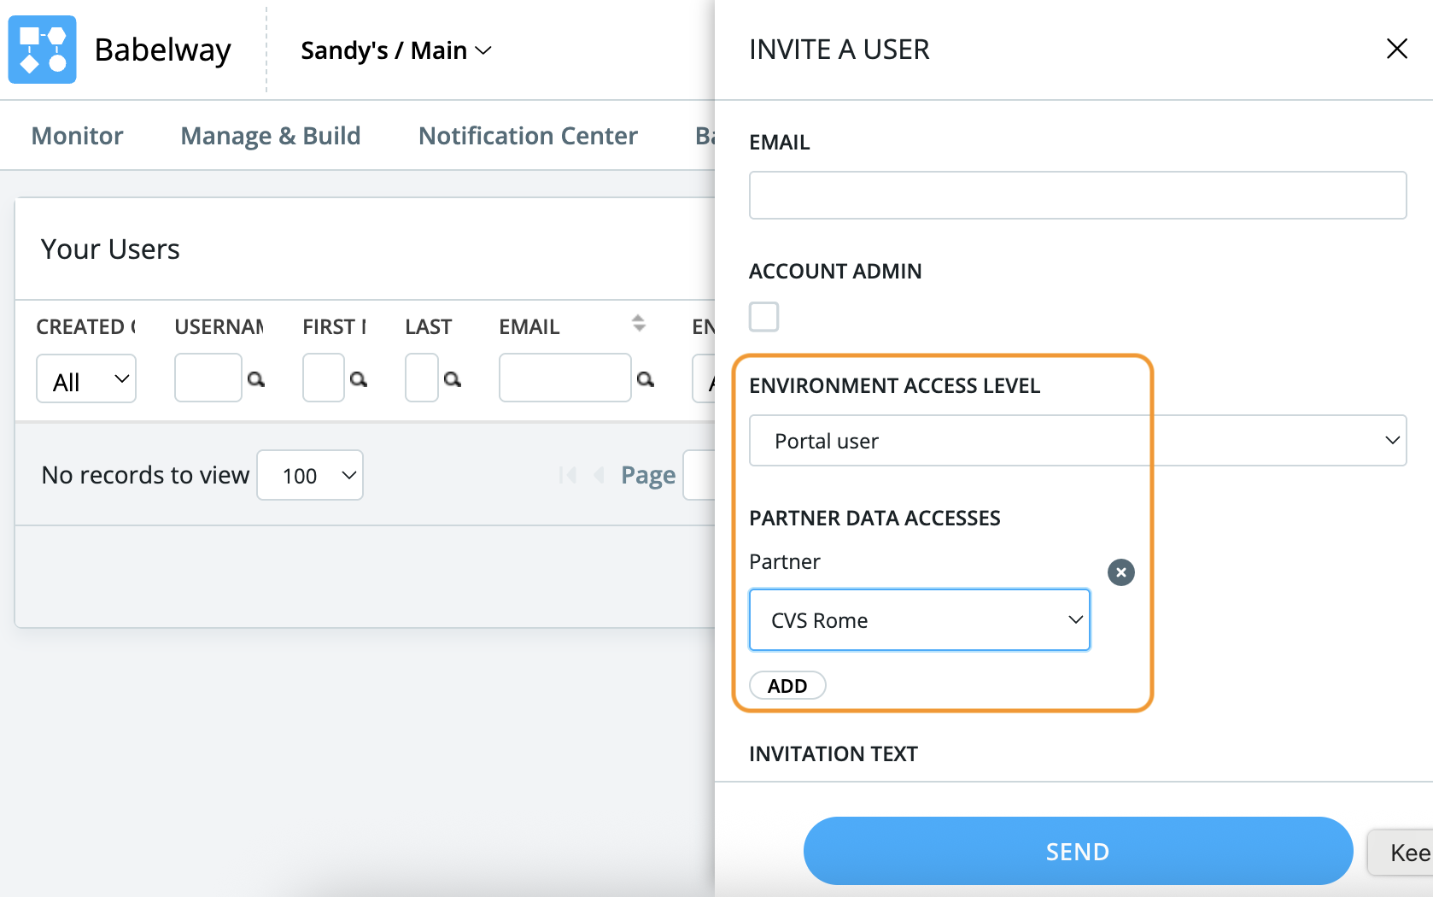The image size is (1433, 897).
Task: Expand the Partner dropdown showing CVS Rome
Action: click(x=919, y=620)
